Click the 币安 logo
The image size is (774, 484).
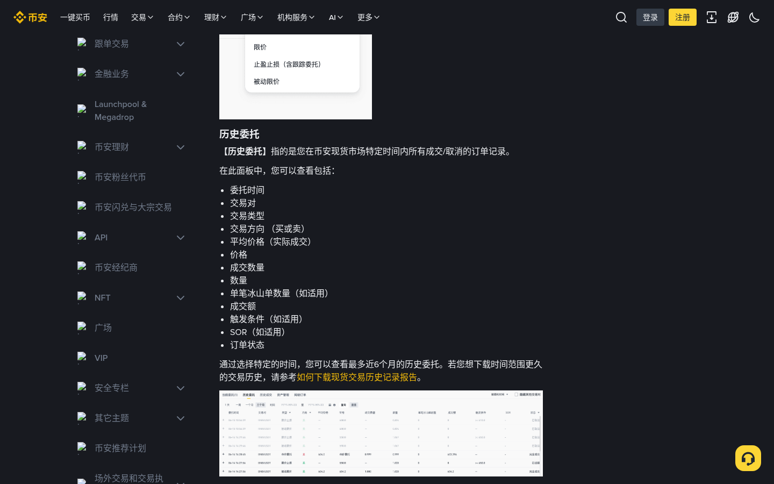30,17
